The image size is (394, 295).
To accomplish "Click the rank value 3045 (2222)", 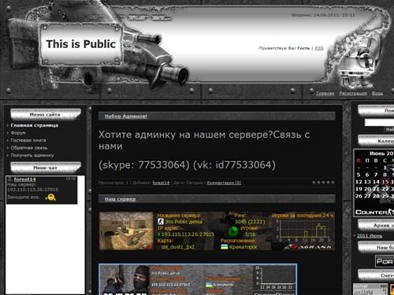I will pos(250,222).
